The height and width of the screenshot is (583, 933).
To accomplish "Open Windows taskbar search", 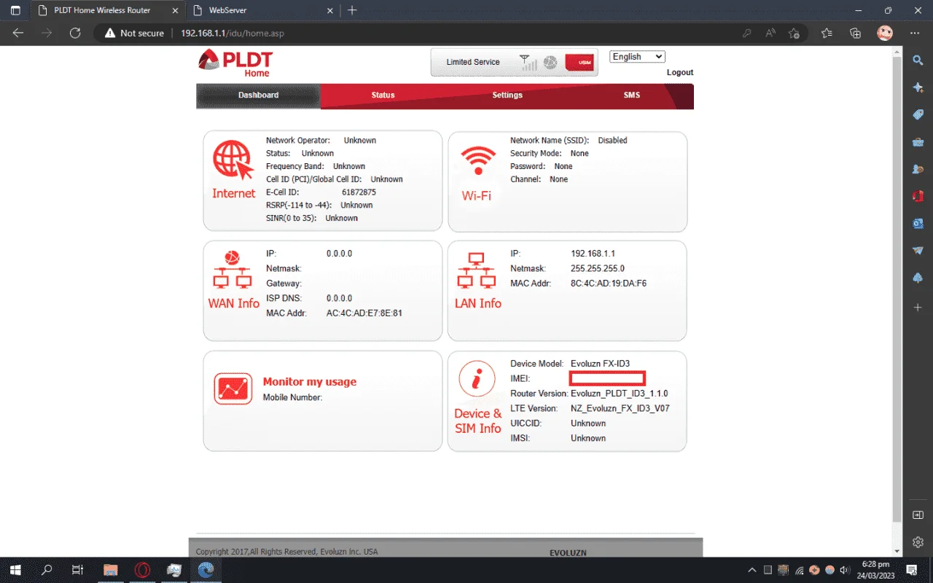I will coord(47,569).
